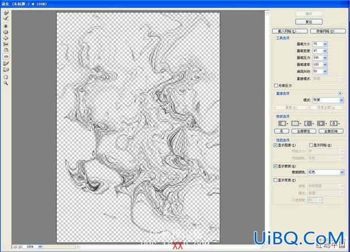This screenshot has width=350, height=252.
Task: Open the 蒙版颜色 mask color dropdown
Action: click(341, 172)
